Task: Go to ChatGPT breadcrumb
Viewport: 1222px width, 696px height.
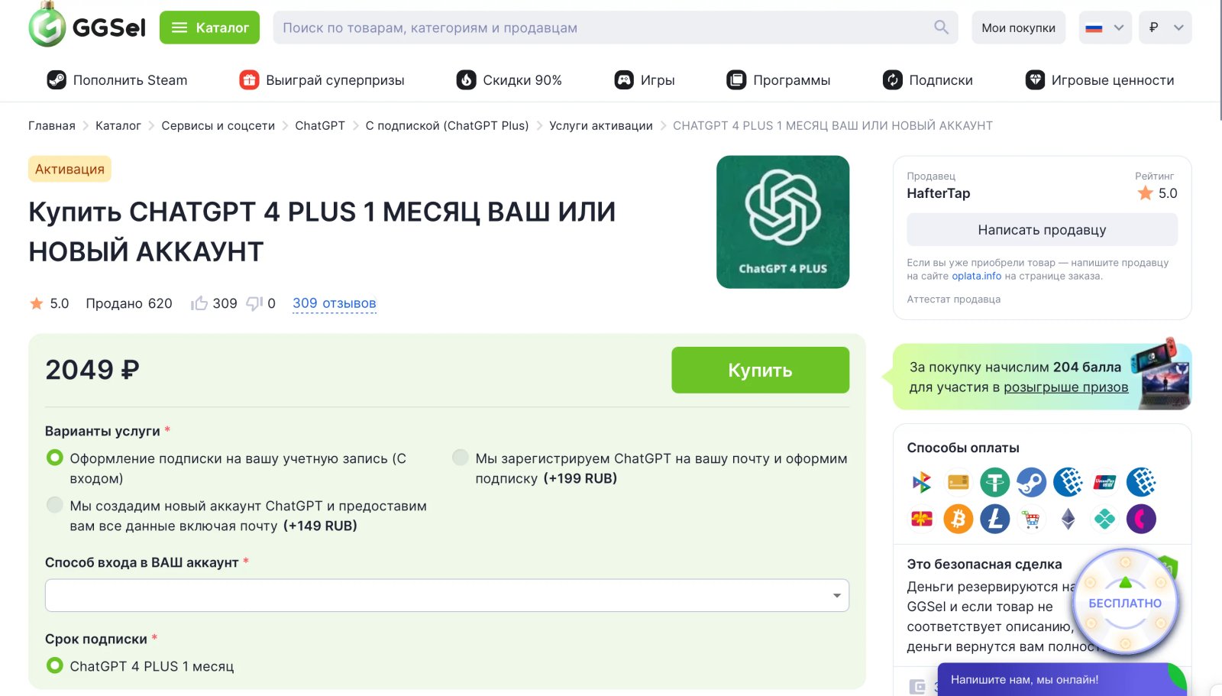Action: tap(320, 125)
